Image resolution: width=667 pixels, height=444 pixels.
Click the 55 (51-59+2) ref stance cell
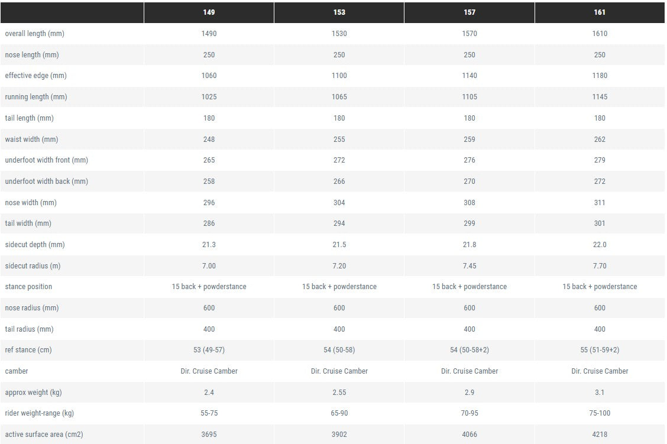[600, 350]
